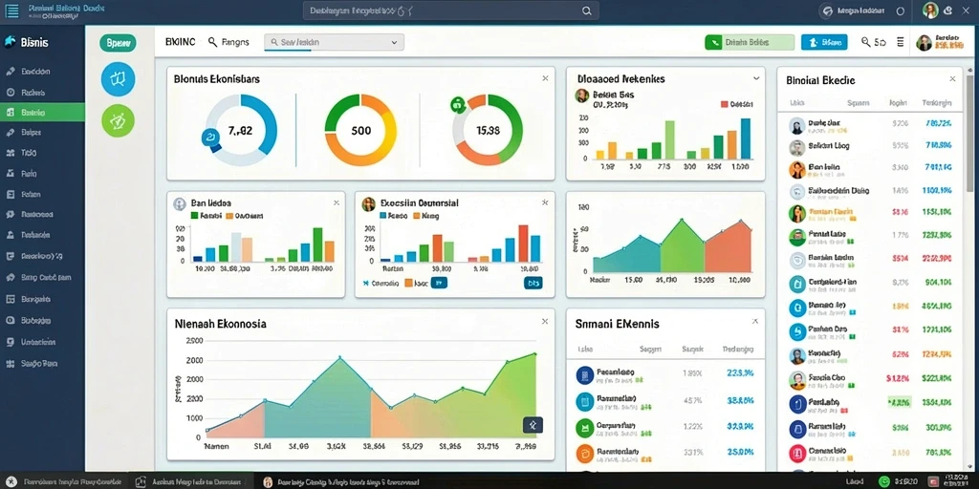
Task: Click the dark pin icon on Nlenaah Ekonnosia chart
Action: (533, 425)
